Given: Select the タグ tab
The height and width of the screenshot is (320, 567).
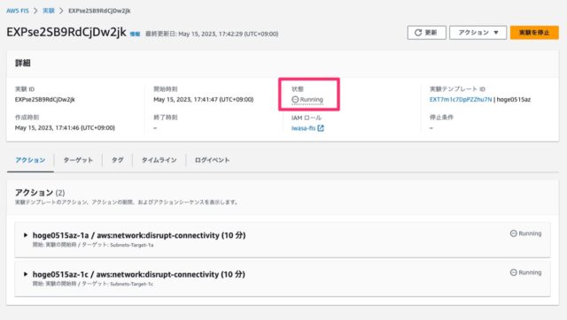Looking at the screenshot, I should (x=117, y=160).
